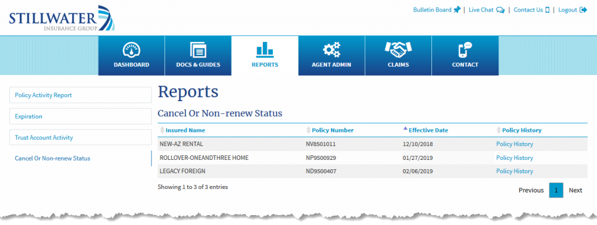This screenshot has width=597, height=225.
Task: Sort table by Insured Name arrows
Action: pyautogui.click(x=162, y=130)
